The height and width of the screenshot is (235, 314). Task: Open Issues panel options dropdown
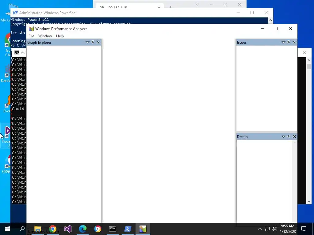(x=283, y=42)
